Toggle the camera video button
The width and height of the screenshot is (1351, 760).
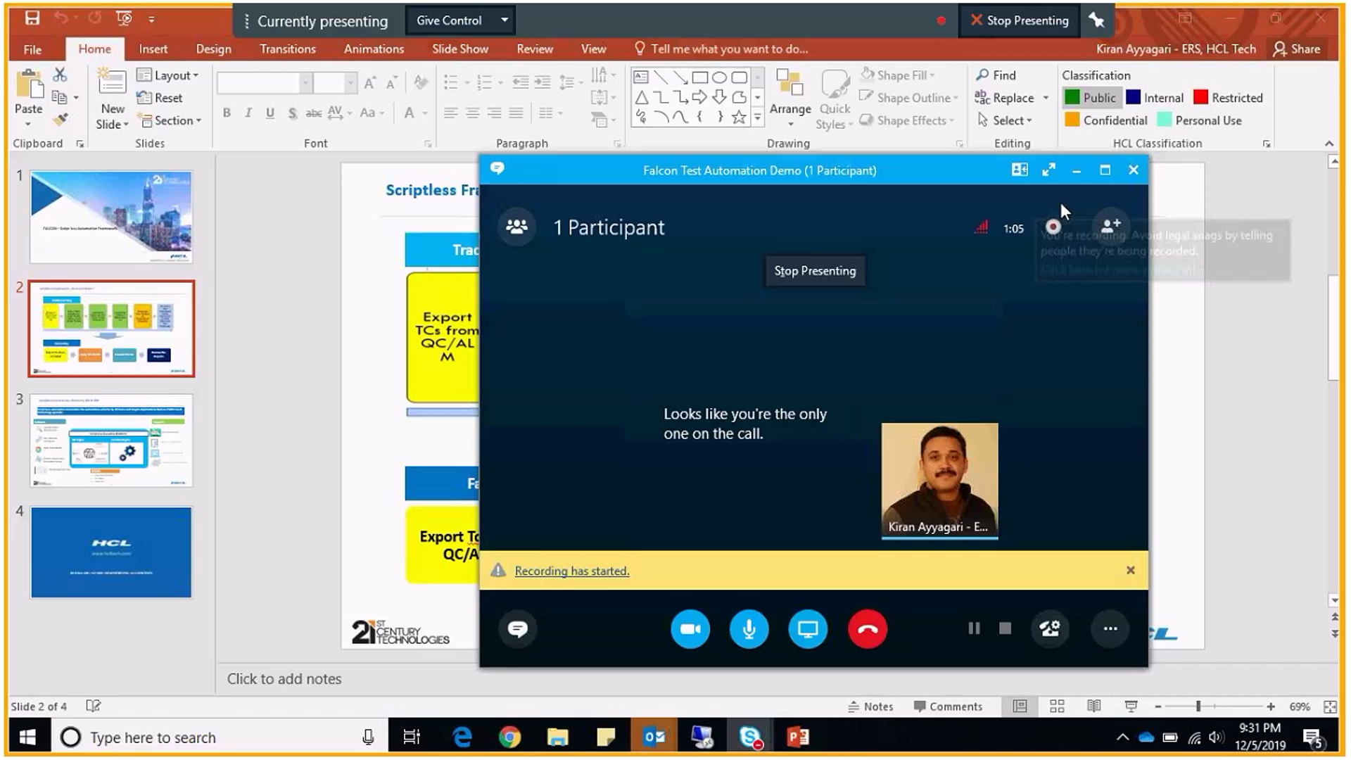[690, 628]
